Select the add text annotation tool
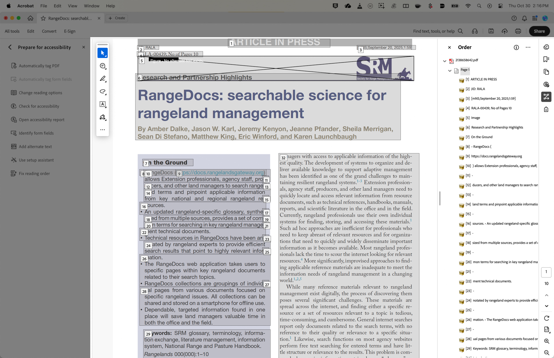 (x=102, y=104)
